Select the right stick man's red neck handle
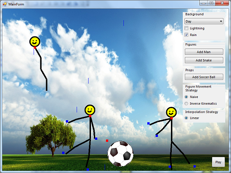 point(171,118)
